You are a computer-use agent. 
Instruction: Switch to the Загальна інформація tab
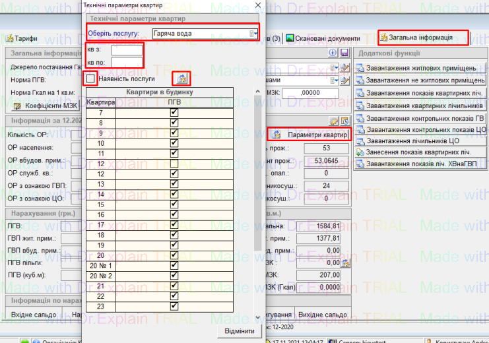coord(422,38)
